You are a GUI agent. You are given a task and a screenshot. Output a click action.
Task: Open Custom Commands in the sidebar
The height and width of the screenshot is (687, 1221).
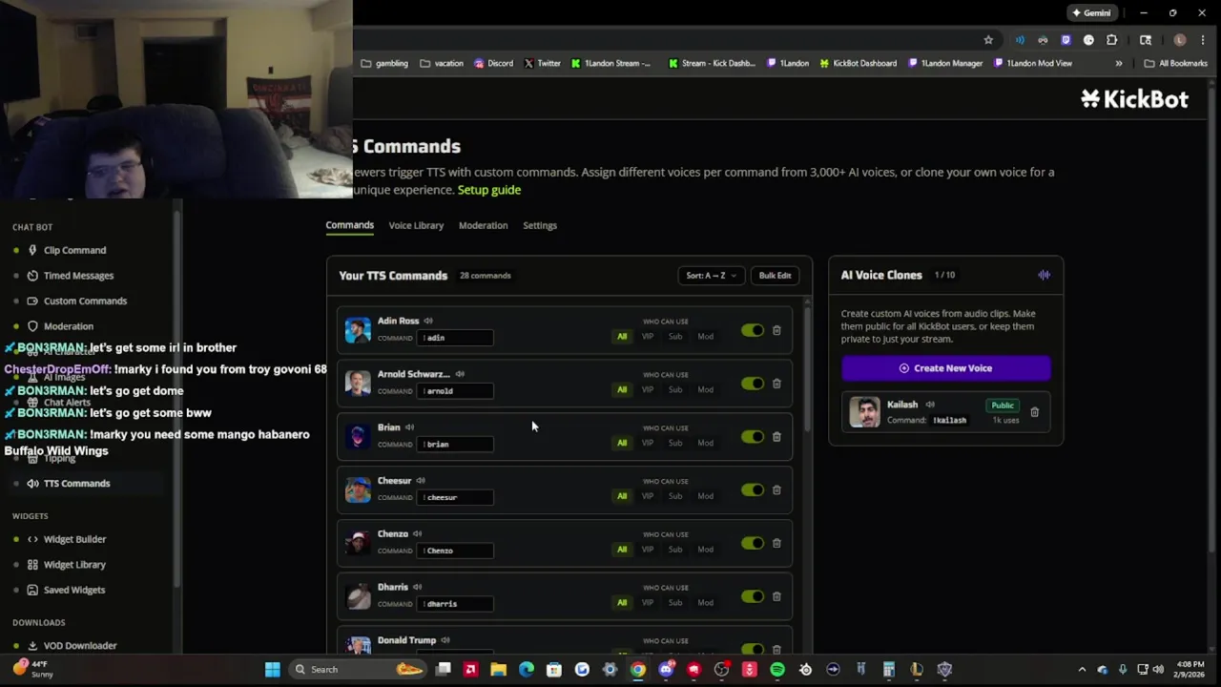[85, 302]
